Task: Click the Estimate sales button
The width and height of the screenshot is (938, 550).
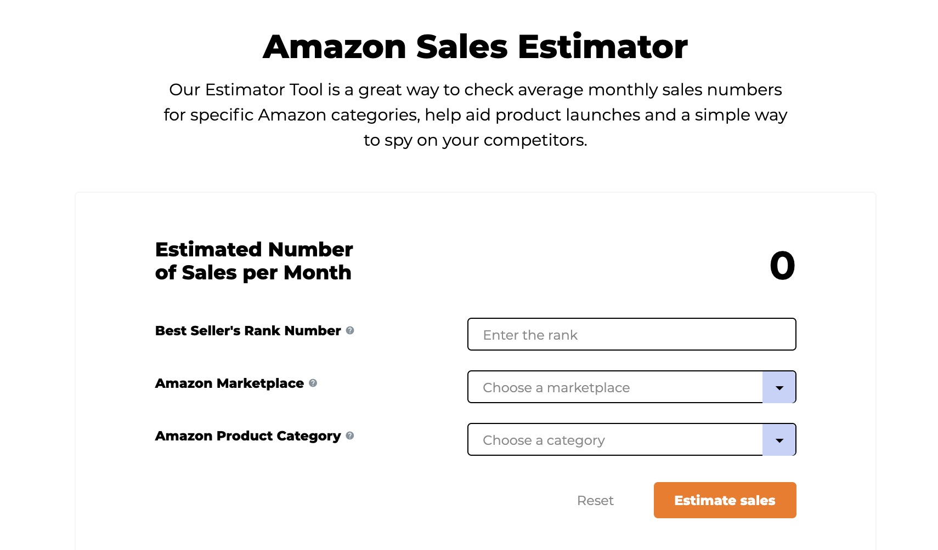Action: pos(724,500)
